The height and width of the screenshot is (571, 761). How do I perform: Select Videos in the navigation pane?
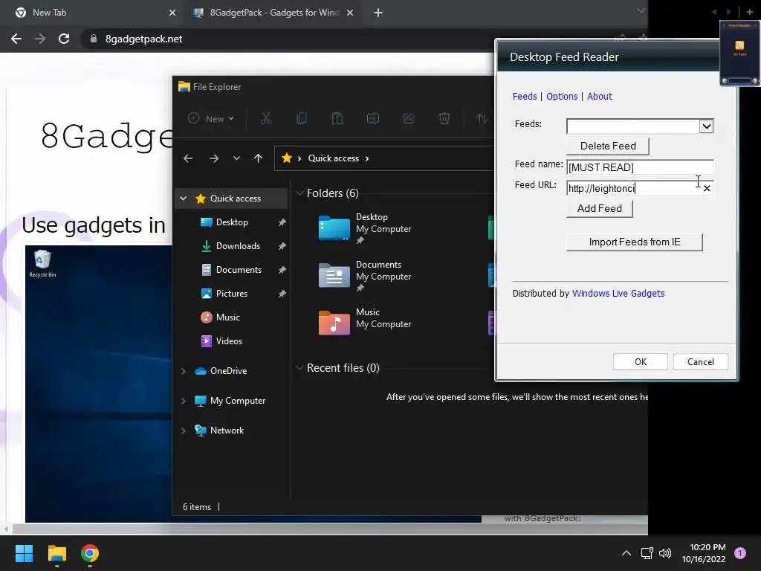[228, 341]
